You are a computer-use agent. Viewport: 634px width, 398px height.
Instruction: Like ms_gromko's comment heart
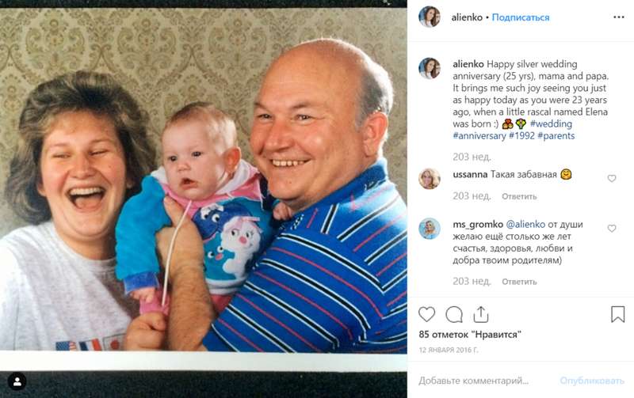pyautogui.click(x=611, y=228)
